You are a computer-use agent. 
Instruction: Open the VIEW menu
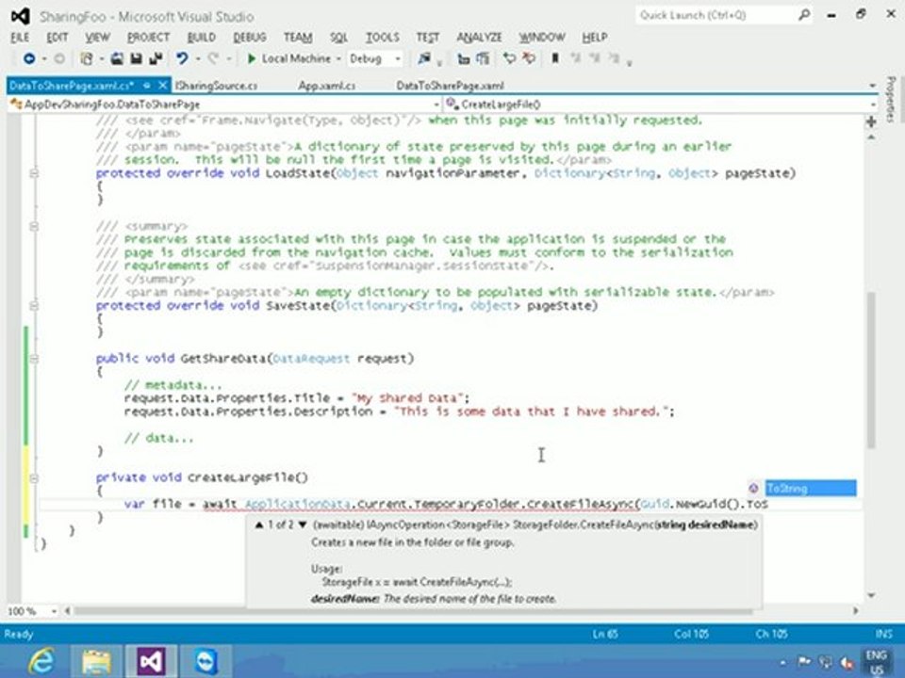97,38
